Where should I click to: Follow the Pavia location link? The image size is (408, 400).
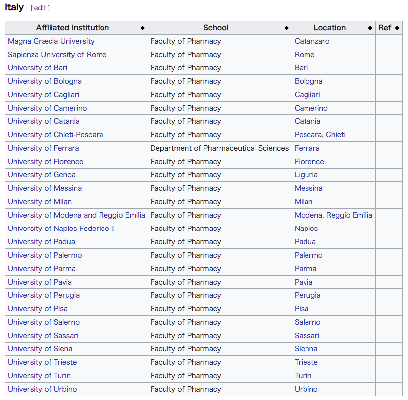point(304,282)
